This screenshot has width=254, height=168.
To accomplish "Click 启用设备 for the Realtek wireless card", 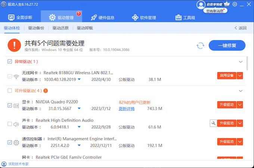I will pos(227,75).
